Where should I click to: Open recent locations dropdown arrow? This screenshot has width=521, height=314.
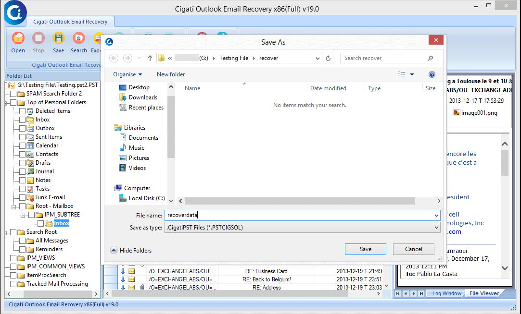click(x=139, y=58)
